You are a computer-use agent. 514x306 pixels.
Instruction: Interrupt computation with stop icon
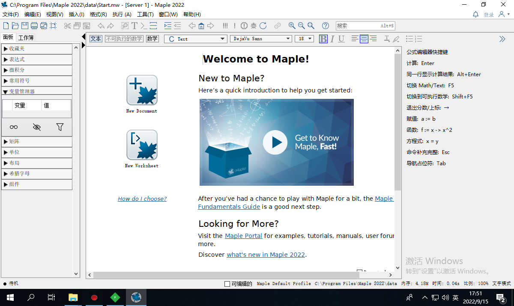(x=244, y=26)
